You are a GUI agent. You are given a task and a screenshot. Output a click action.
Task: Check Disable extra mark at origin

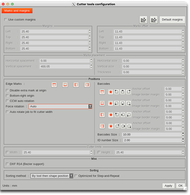coord(7,91)
